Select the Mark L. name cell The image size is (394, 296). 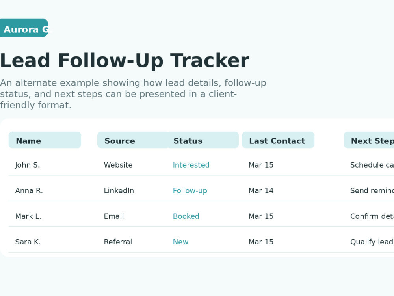coord(28,216)
